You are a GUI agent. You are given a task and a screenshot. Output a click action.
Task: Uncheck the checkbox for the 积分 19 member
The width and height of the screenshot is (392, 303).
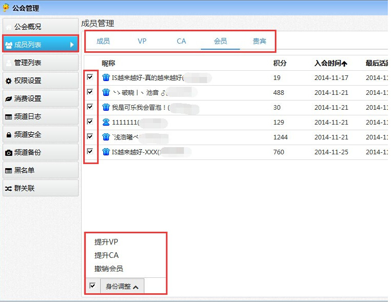[90, 77]
